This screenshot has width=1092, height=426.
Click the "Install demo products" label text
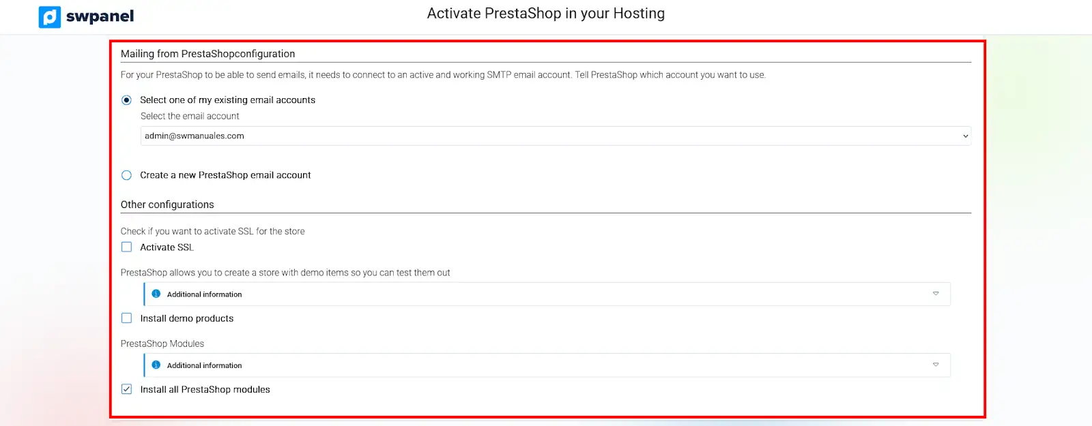pos(186,318)
